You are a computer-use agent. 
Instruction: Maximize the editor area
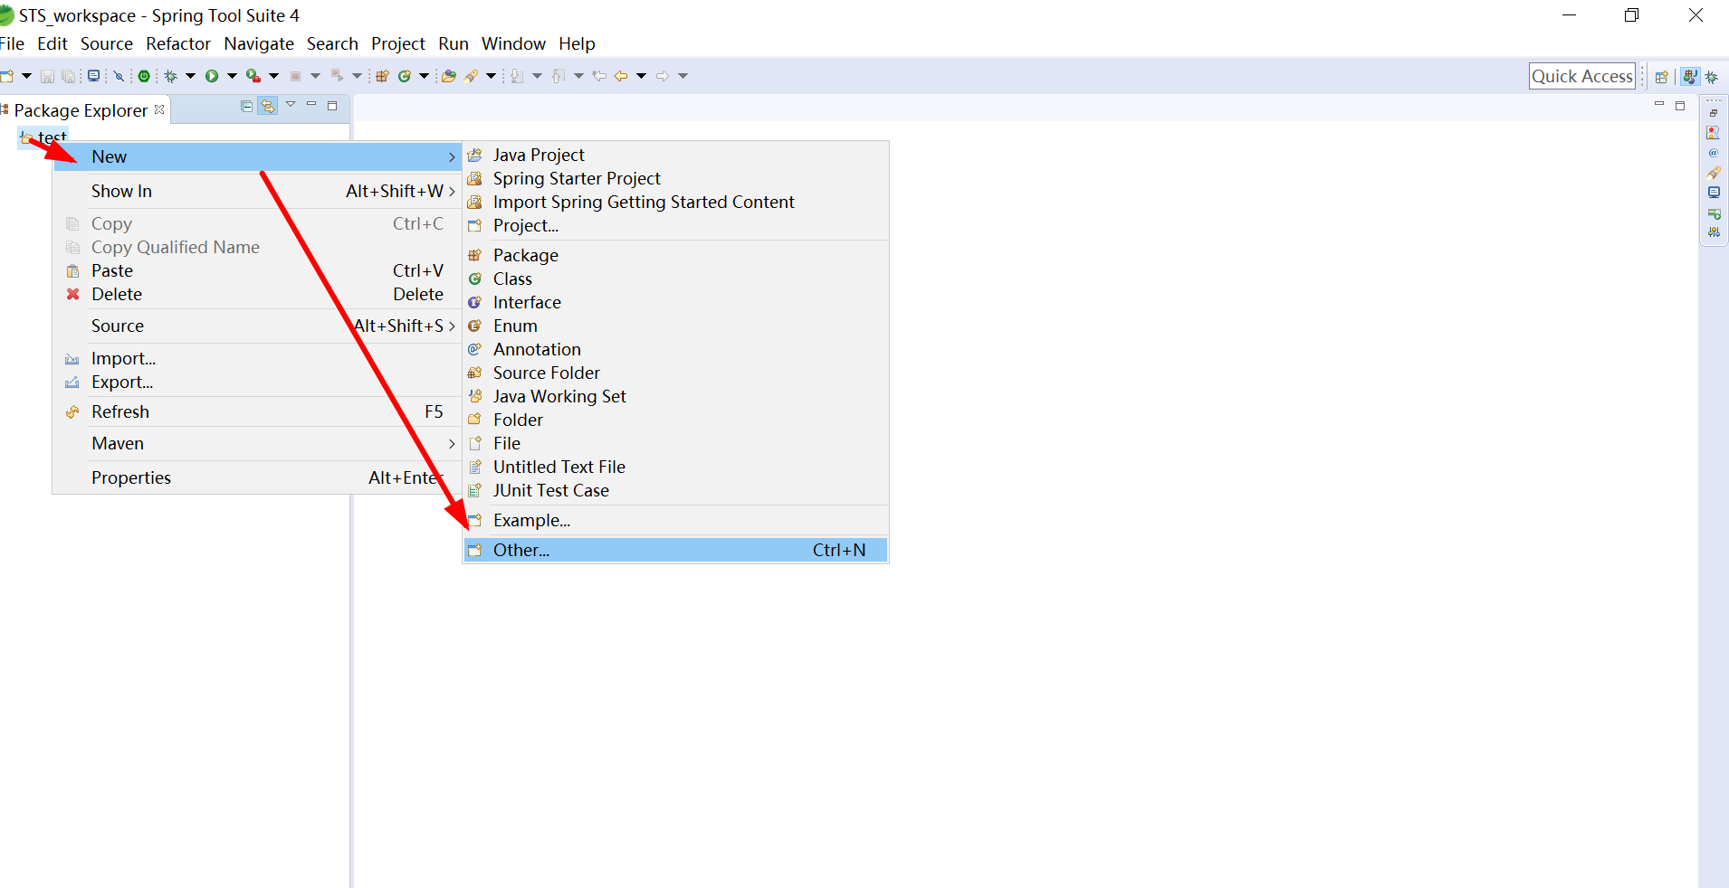click(1680, 106)
